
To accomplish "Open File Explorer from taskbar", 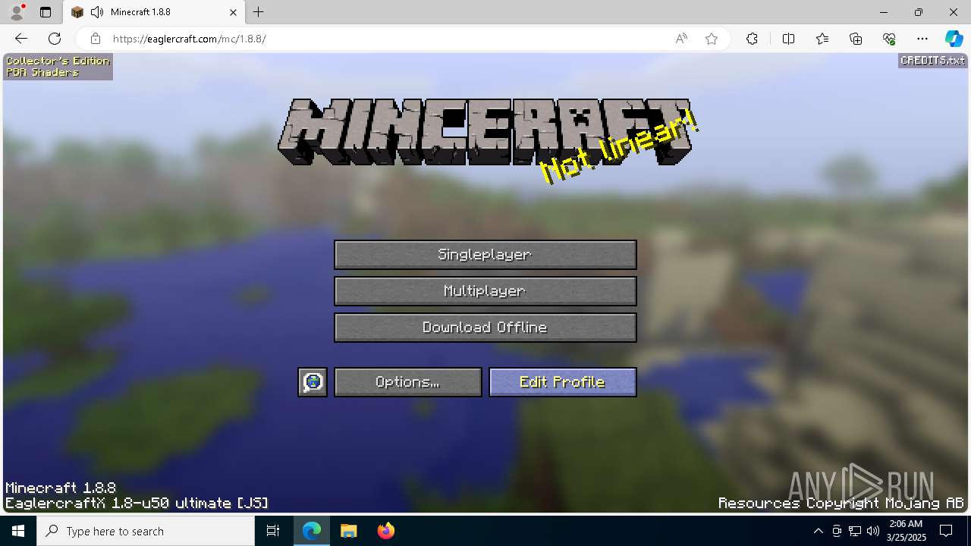I will [348, 531].
